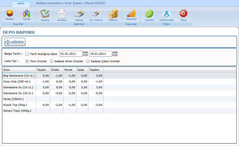Select Tüm Ürünler radio option
This screenshot has width=239, height=146.
(x=27, y=61)
